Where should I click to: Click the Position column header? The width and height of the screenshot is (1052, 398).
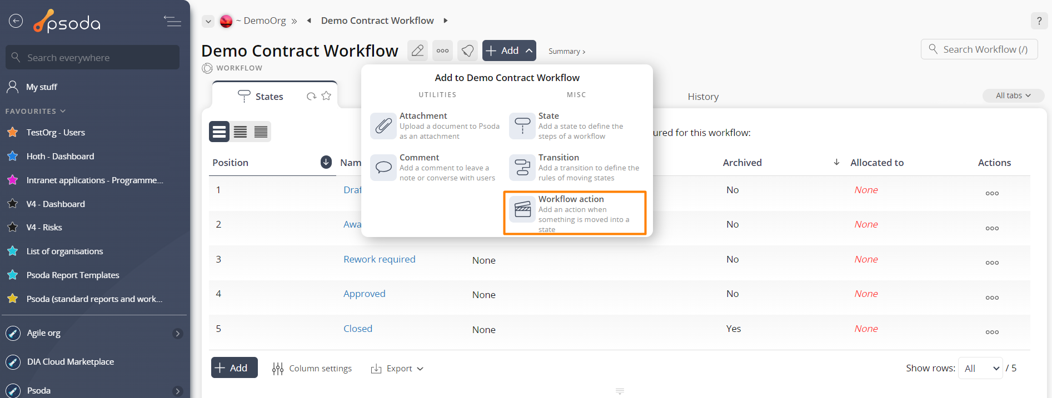tap(230, 163)
